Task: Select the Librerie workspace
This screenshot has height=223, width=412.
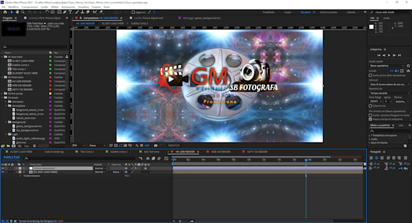Action: (351, 12)
